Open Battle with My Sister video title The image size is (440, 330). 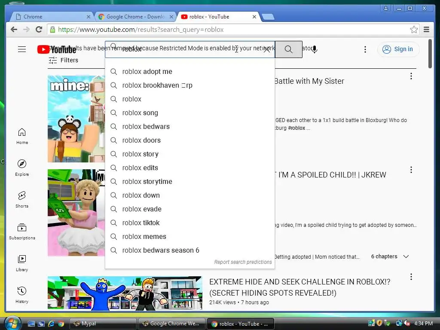[x=309, y=81]
